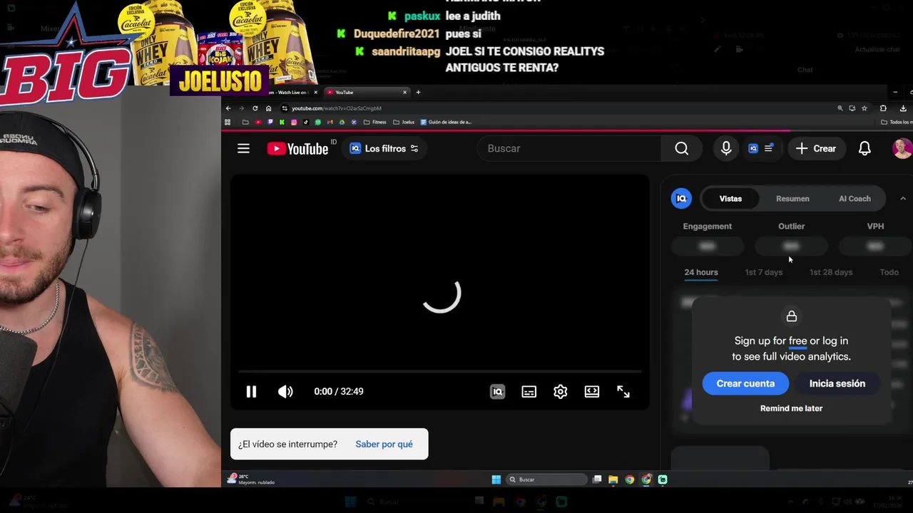Open the YouTube hamburger guide menu
The image size is (913, 513).
(x=243, y=148)
